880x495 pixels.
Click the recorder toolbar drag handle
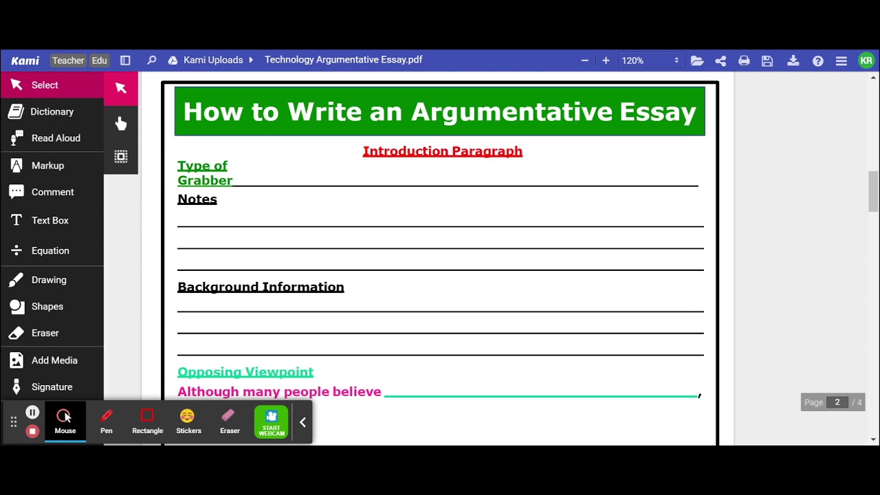[13, 421]
